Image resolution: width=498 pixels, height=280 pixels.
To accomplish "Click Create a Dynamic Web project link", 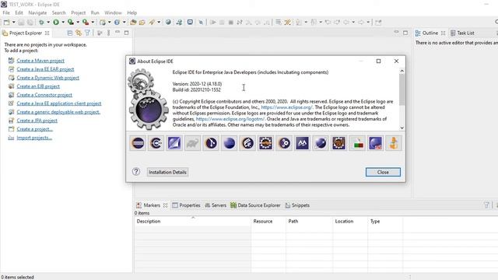I will point(48,78).
